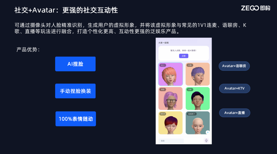The image size is (277, 154).
Task: Pick the bald avatar on teal background
Action: click(198, 123)
